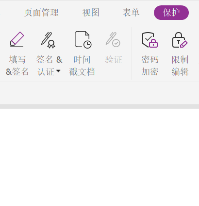This screenshot has height=206, width=199.
Task: Click the greyed 验证 signature check icon
Action: coord(113,40)
